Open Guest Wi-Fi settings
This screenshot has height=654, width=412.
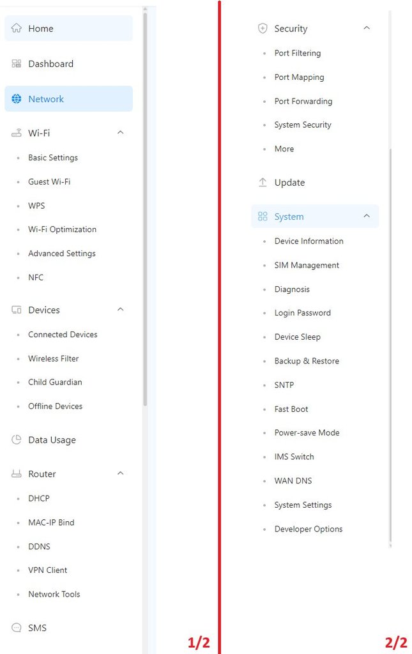(x=49, y=182)
